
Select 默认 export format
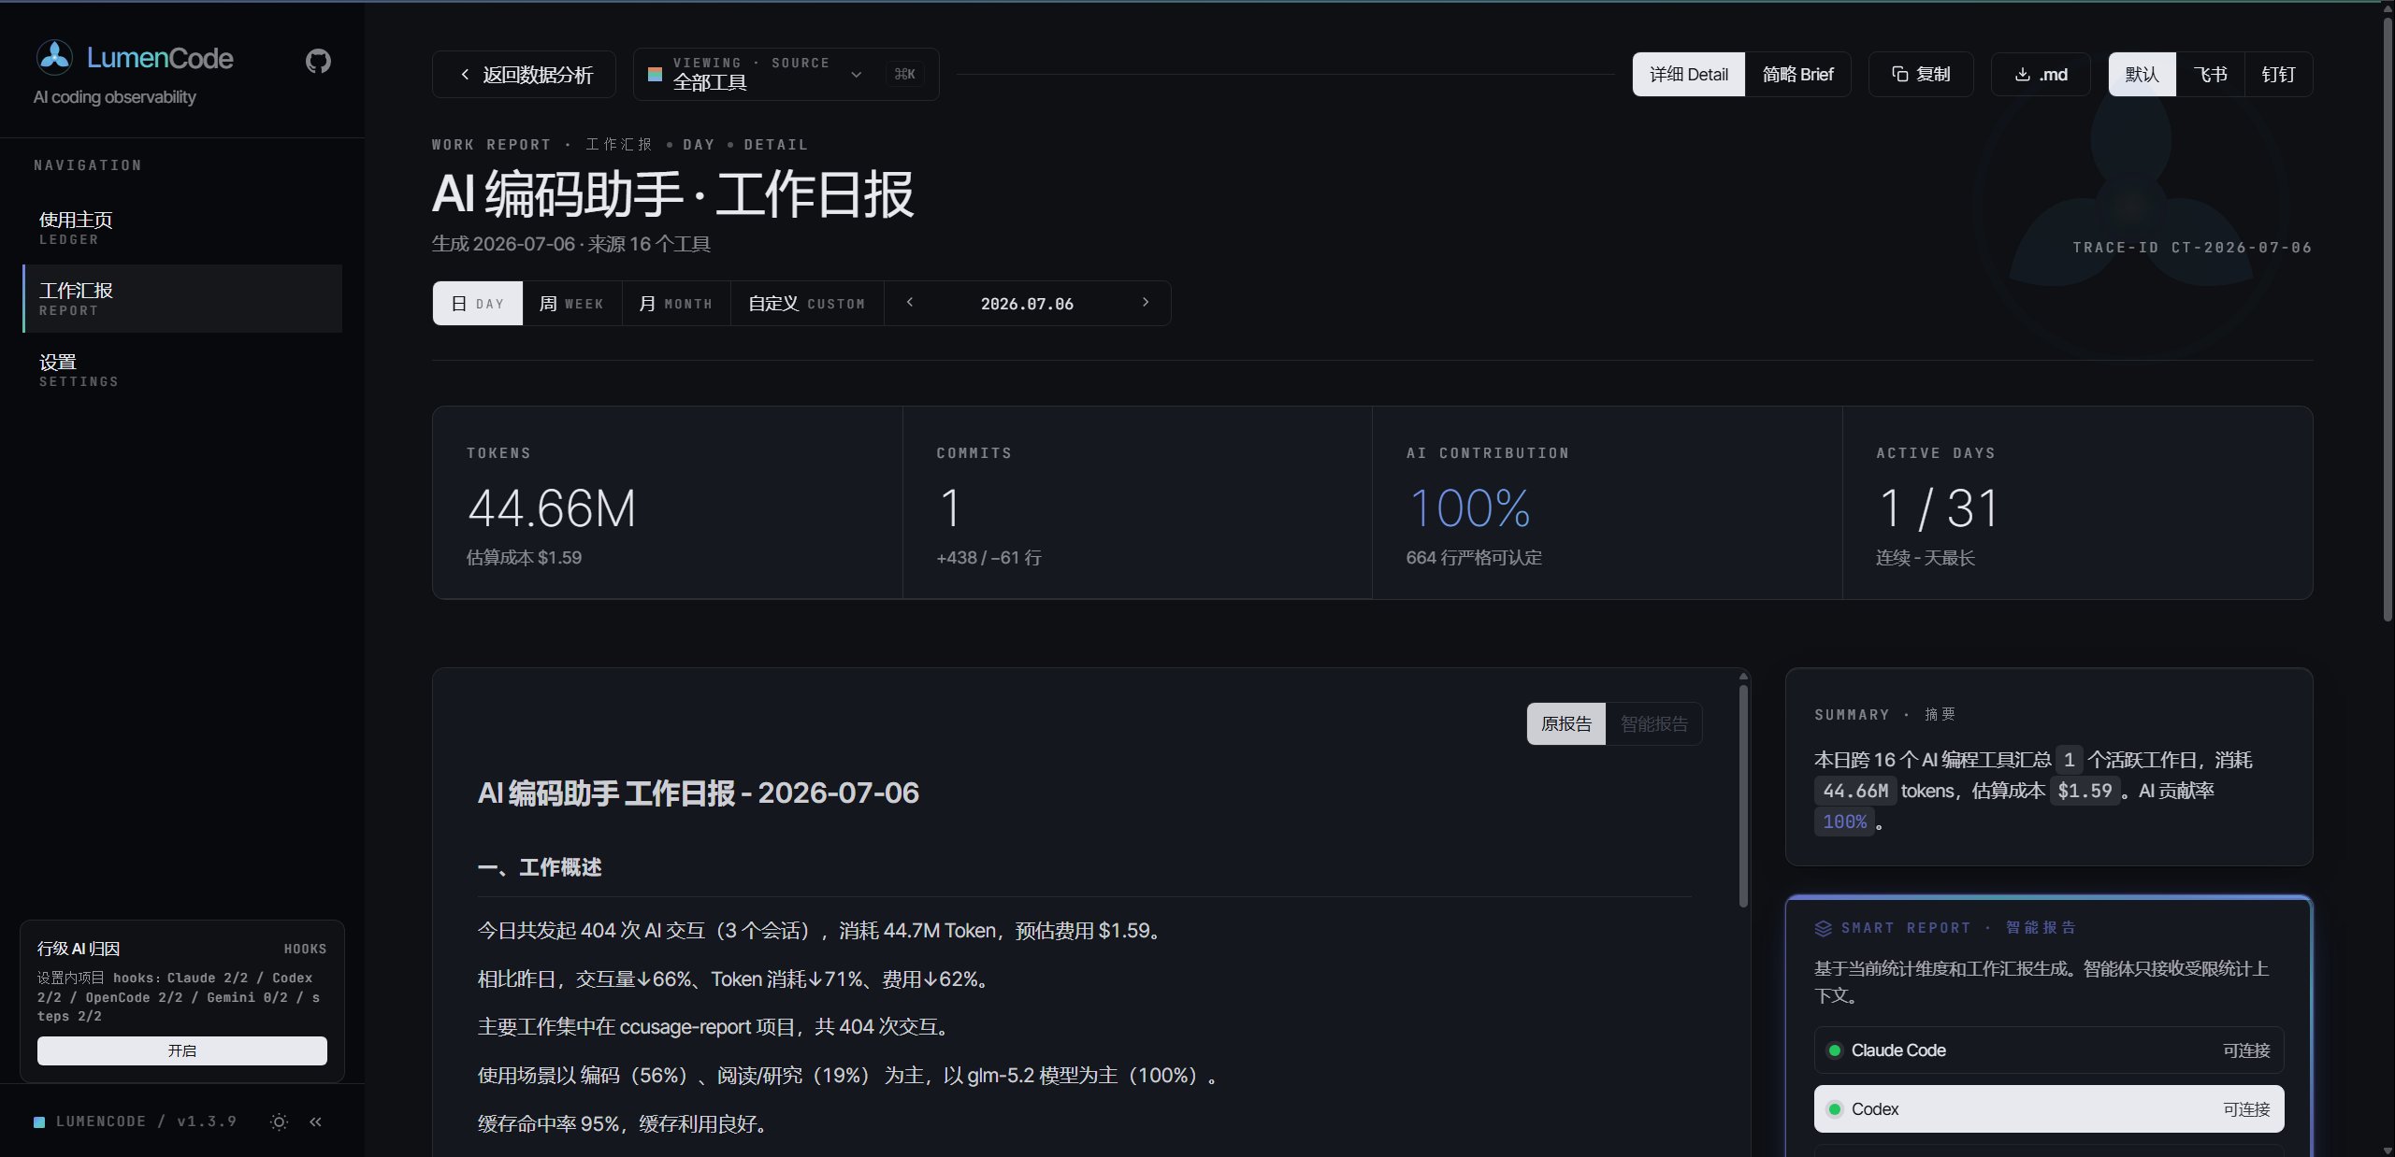pos(2142,74)
